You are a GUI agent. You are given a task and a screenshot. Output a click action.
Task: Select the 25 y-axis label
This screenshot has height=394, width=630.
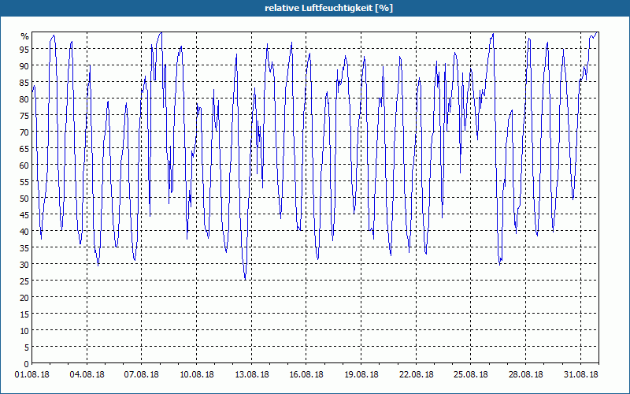[x=24, y=281]
